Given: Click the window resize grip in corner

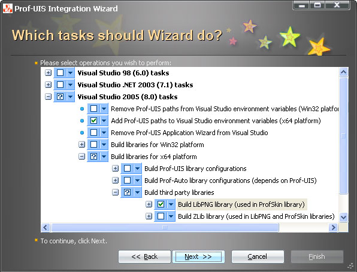Looking at the screenshot, I should point(350,265).
